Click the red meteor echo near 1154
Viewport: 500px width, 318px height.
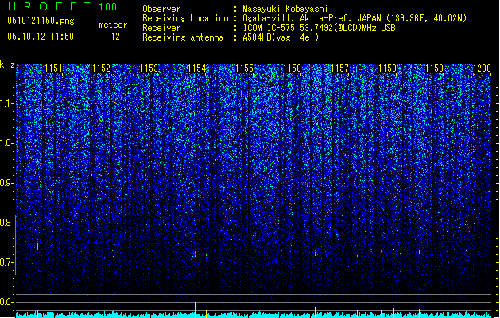click(x=195, y=254)
